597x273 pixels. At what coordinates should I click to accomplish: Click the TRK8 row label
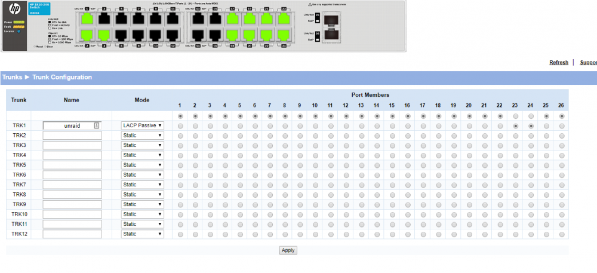click(x=19, y=195)
